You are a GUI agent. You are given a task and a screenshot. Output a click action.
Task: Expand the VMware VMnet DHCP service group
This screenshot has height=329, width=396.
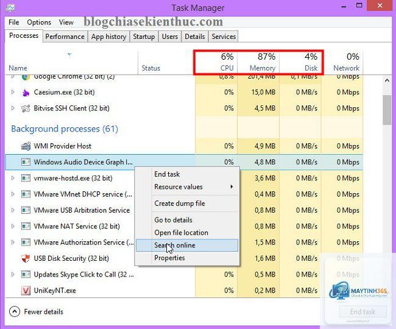point(13,194)
